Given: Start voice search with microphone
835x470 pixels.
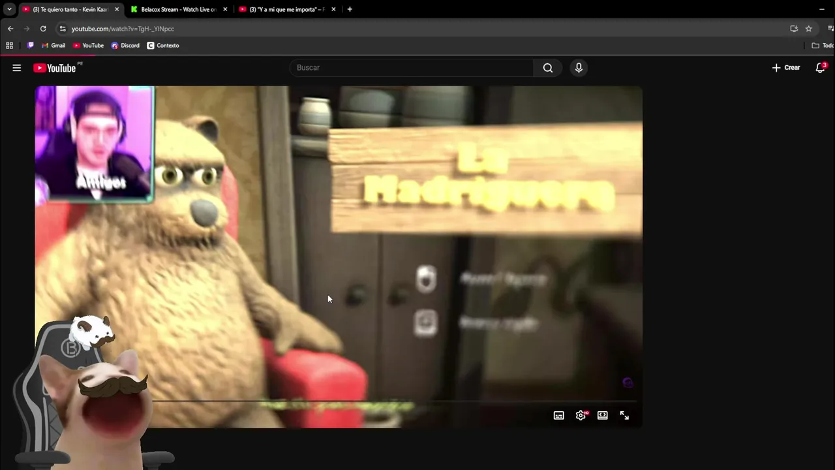Looking at the screenshot, I should 579,68.
